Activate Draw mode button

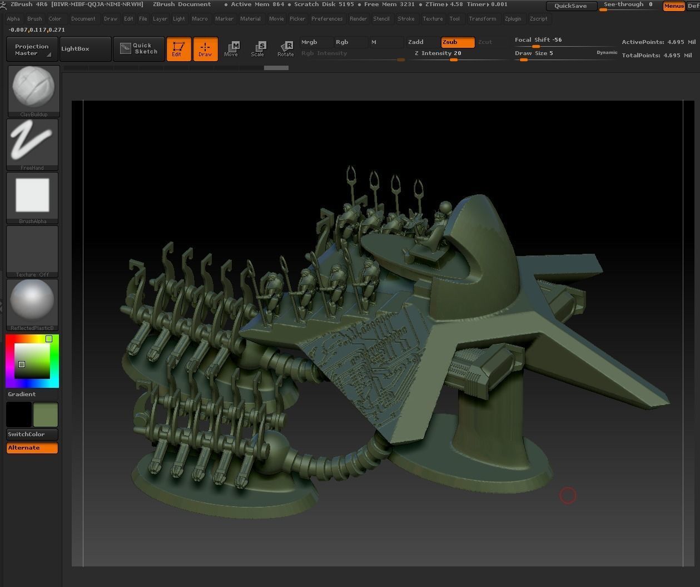[206, 49]
